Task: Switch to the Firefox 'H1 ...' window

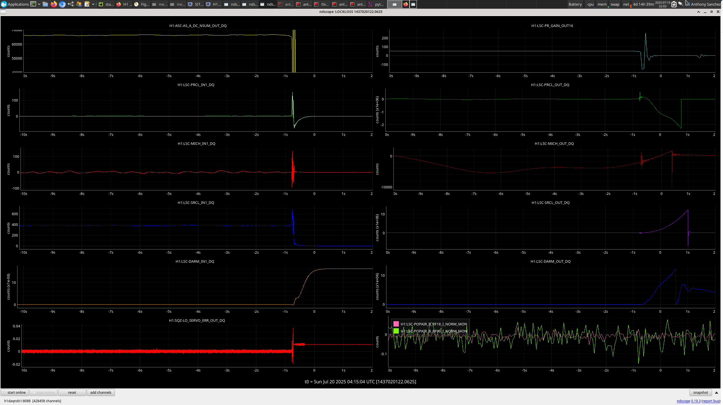Action: (124, 4)
